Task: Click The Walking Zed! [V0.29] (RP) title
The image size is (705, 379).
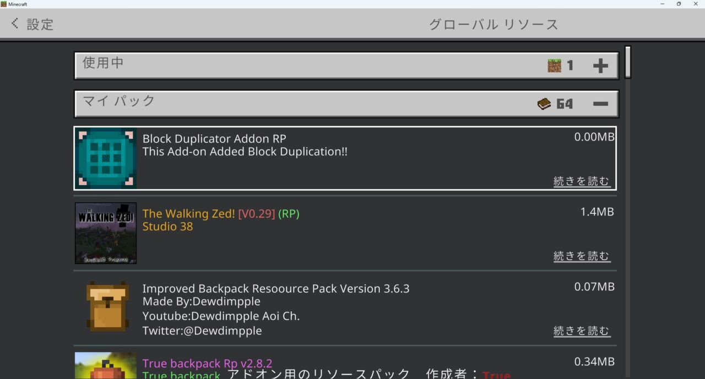Action: [221, 214]
